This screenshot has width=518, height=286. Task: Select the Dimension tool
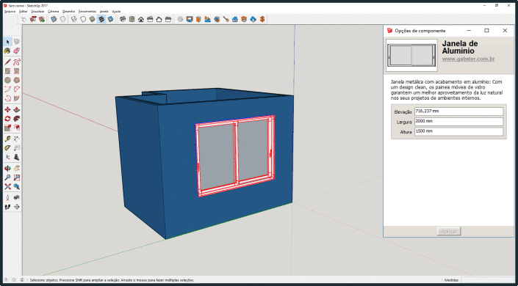16,139
